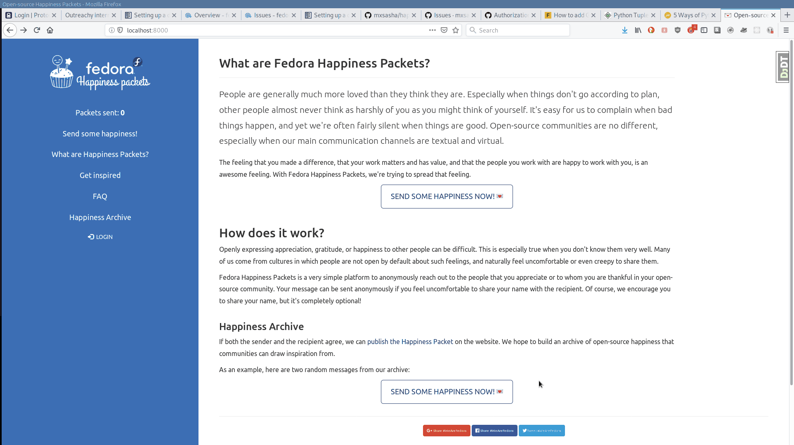The width and height of the screenshot is (794, 445).
Task: Switch to the 5 Ways of Py tab
Action: [690, 15]
